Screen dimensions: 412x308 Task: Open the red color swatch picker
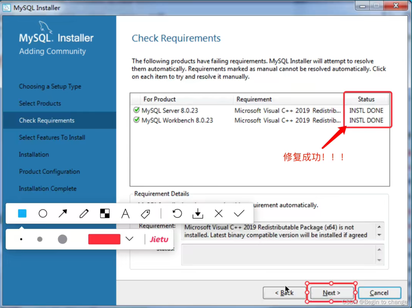tap(104, 239)
